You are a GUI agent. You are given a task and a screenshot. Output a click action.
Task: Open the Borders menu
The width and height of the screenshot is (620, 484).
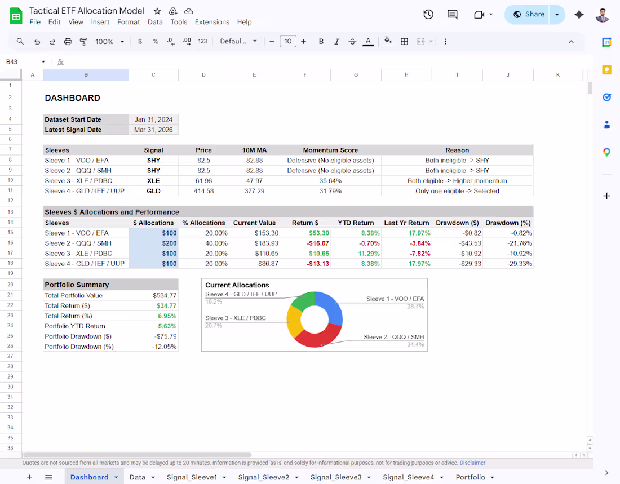click(404, 41)
